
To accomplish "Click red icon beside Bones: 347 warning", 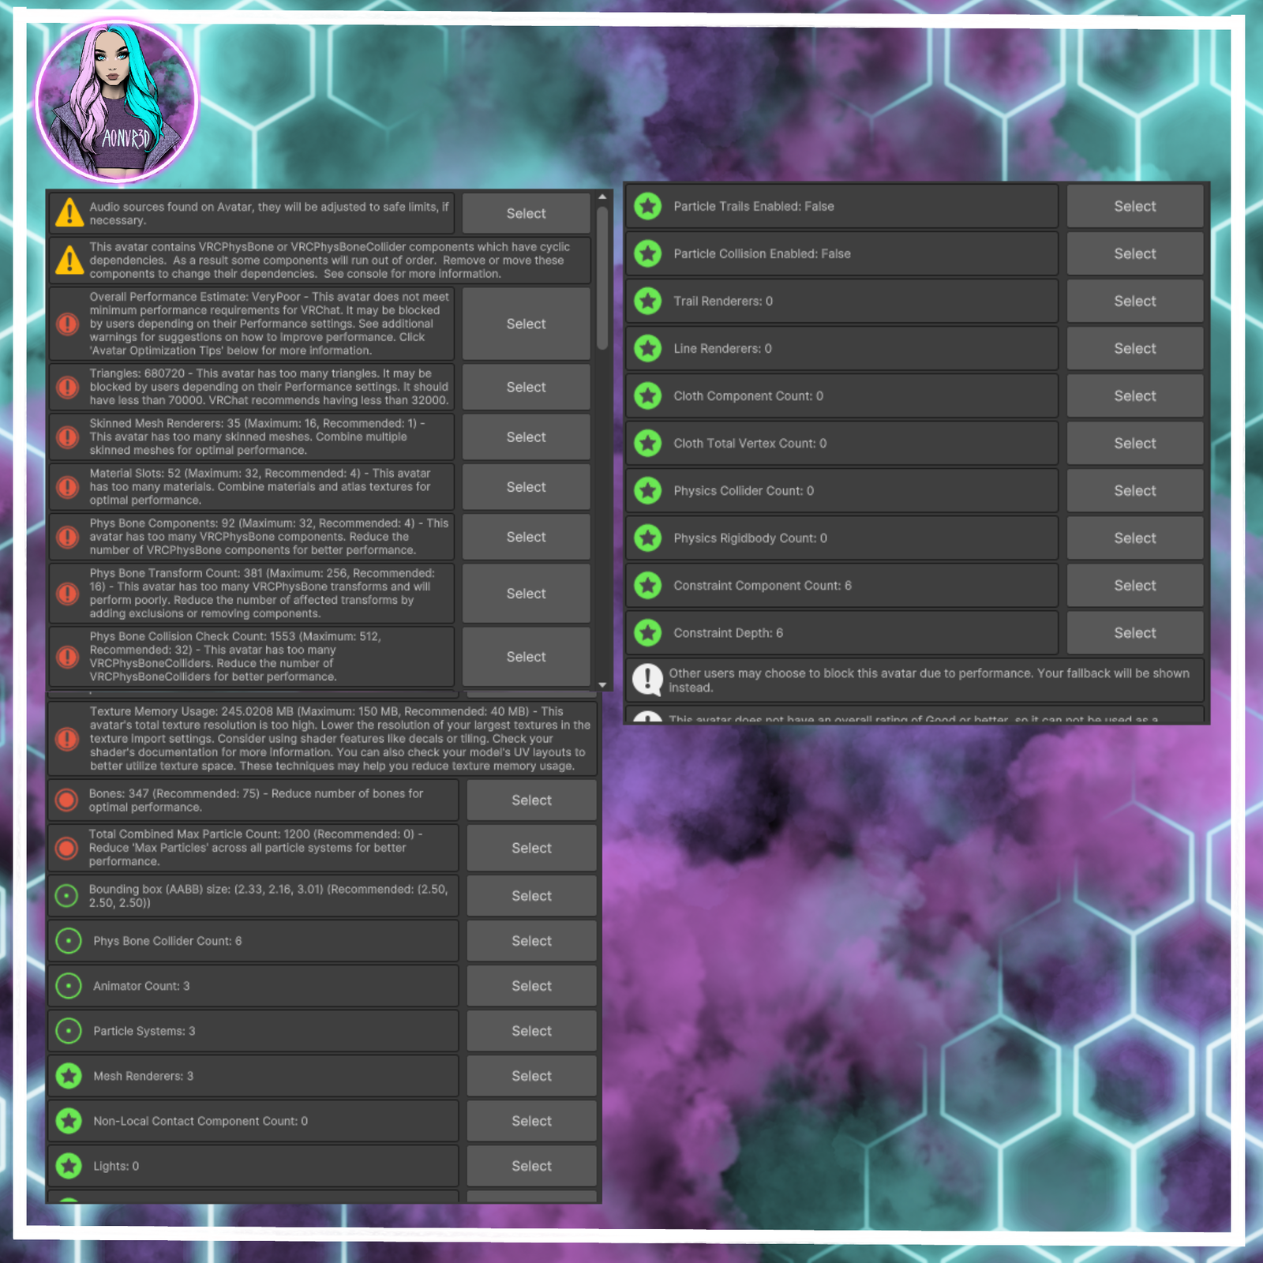I will (67, 800).
